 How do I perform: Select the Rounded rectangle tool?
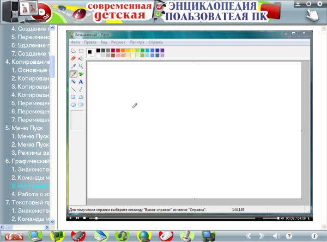pyautogui.click(x=81, y=105)
